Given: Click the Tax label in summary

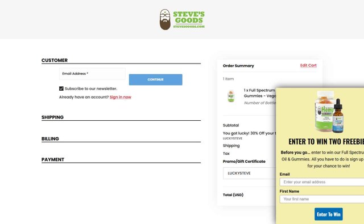Looking at the screenshot, I should click(x=226, y=154).
